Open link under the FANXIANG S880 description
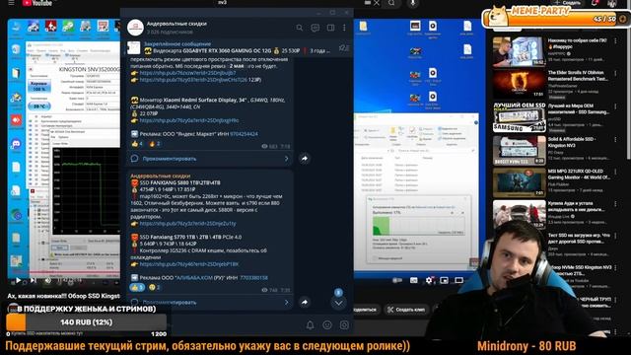This screenshot has width=631, height=355. (x=187, y=224)
